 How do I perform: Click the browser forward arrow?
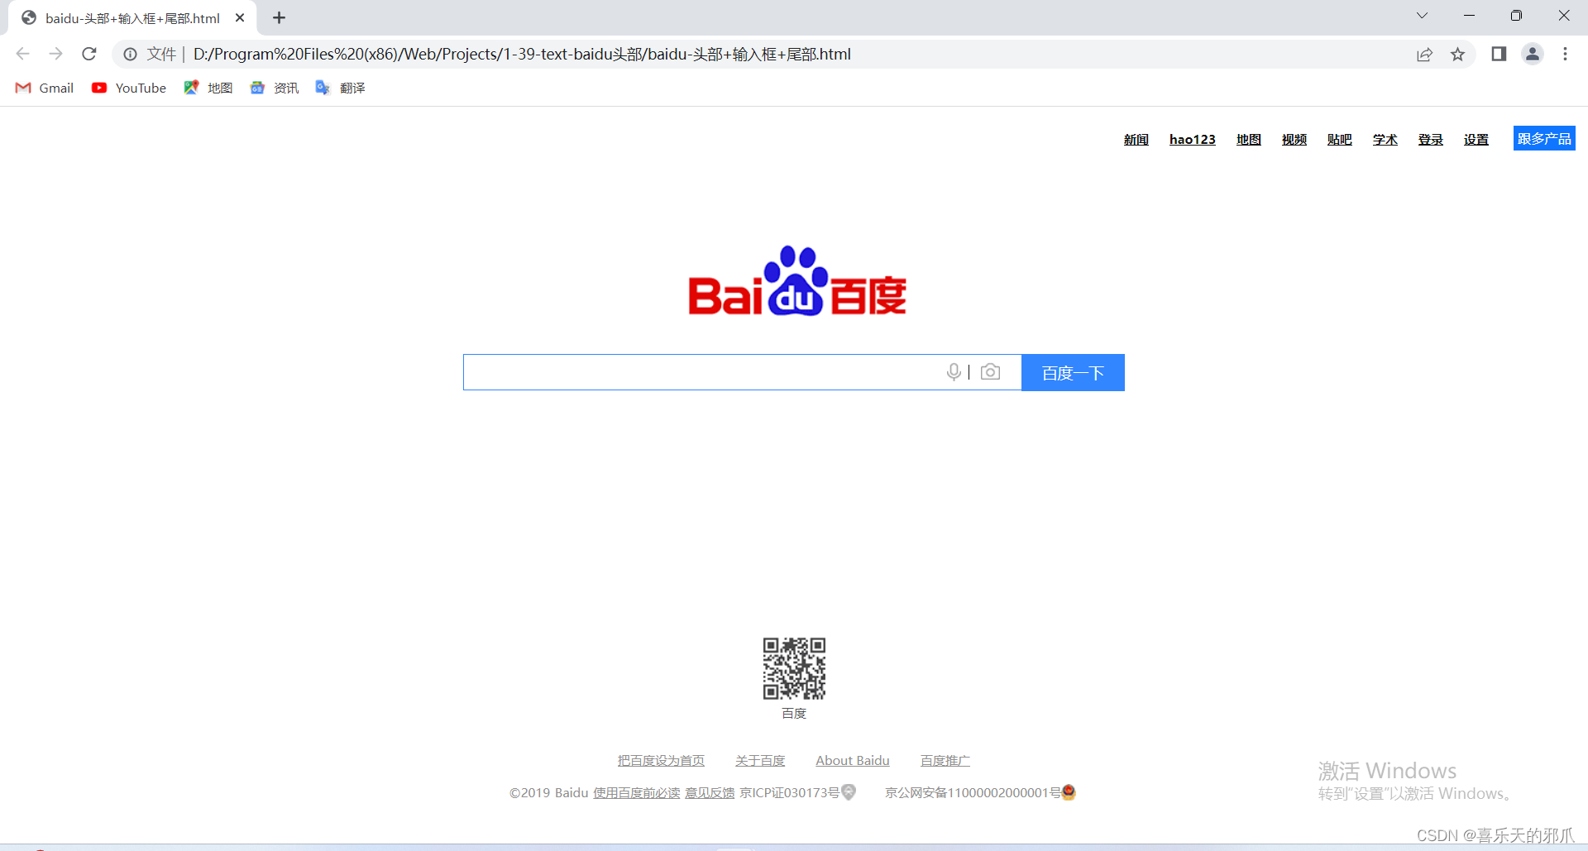[x=55, y=54]
